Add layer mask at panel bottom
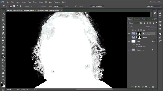 139,87
